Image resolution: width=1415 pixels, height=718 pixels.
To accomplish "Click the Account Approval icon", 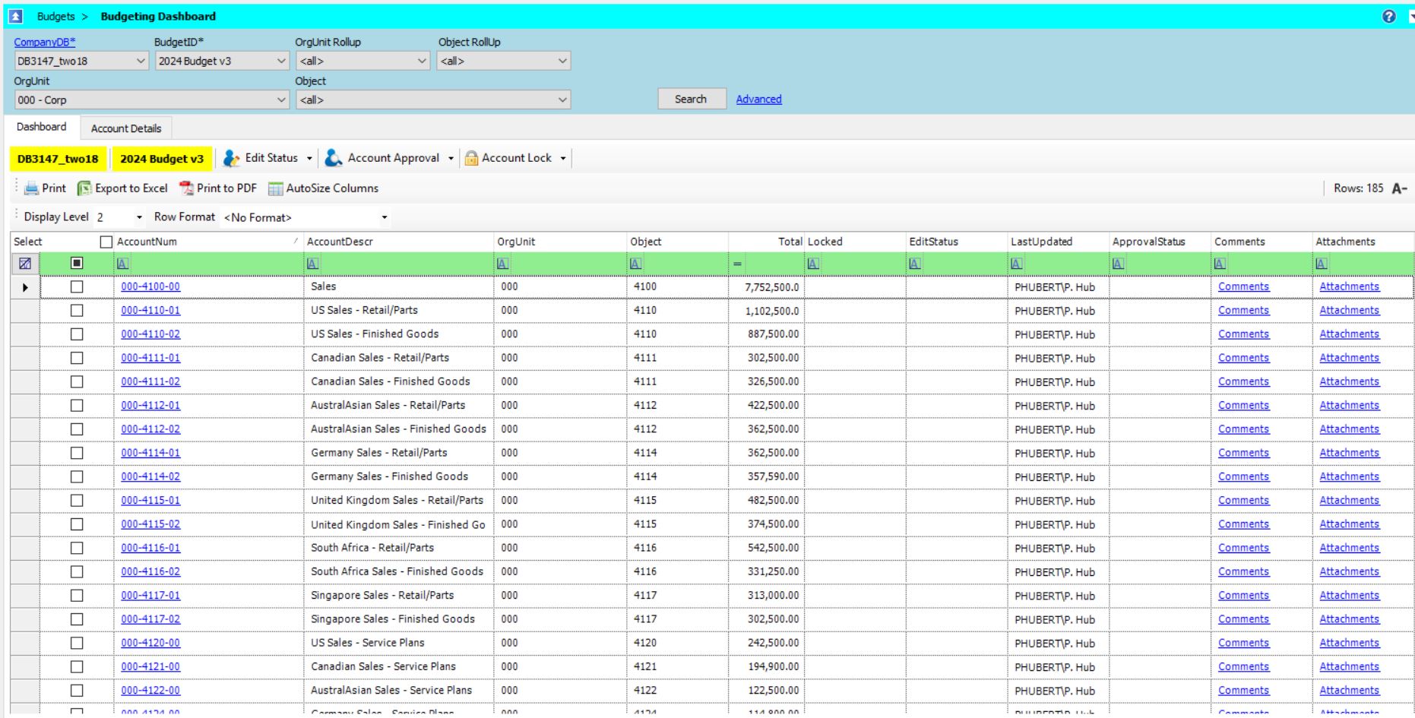I will pos(333,158).
